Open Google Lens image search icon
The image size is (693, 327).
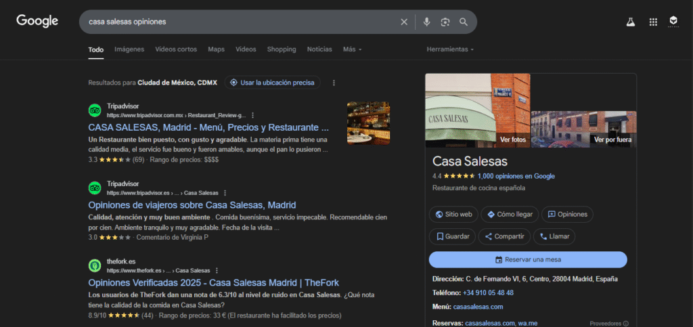point(445,22)
